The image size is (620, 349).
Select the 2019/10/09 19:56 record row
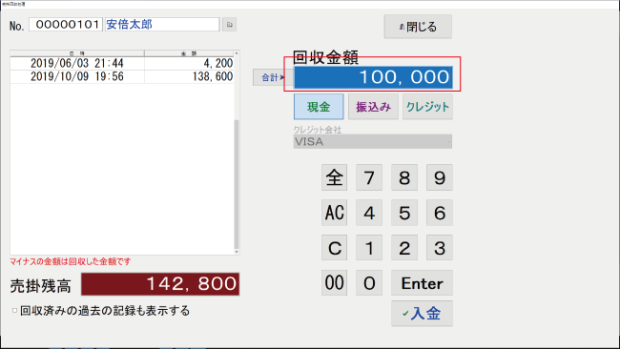click(121, 76)
